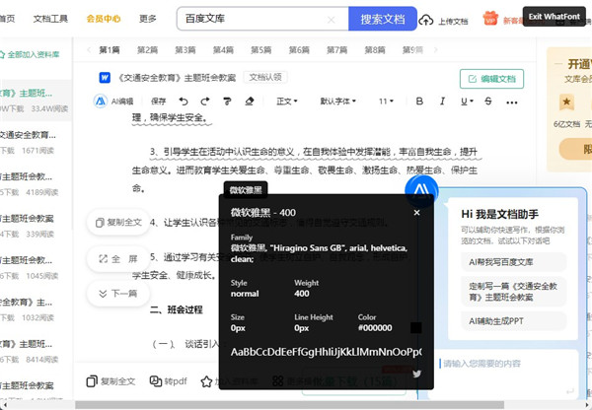Click the VIP gift icon
This screenshot has height=410, width=592.
(x=490, y=19)
